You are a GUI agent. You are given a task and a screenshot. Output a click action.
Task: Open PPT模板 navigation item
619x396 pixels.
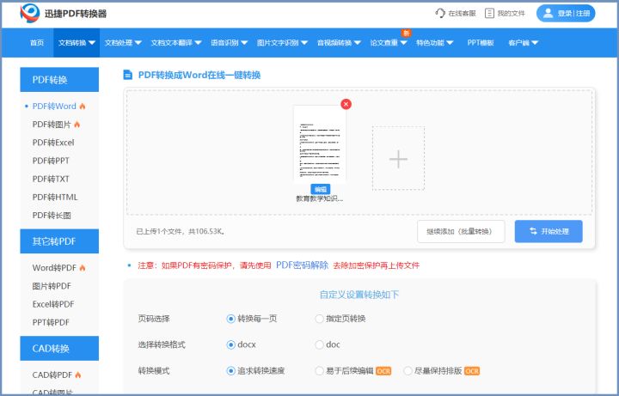(x=480, y=42)
